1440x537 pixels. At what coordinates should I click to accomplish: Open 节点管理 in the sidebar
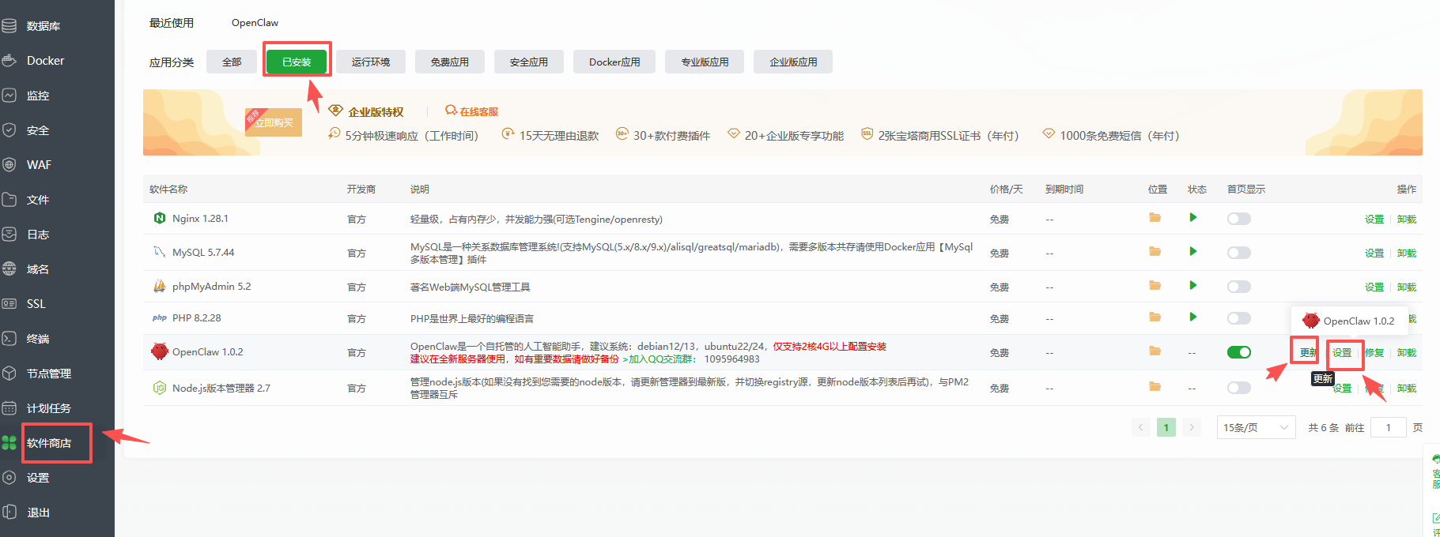click(x=48, y=374)
